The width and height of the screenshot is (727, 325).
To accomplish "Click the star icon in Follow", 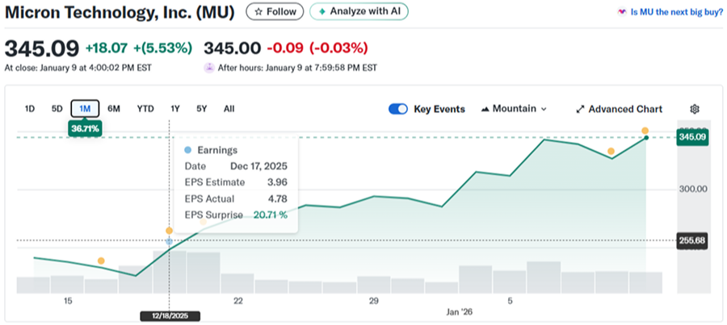I will (258, 12).
